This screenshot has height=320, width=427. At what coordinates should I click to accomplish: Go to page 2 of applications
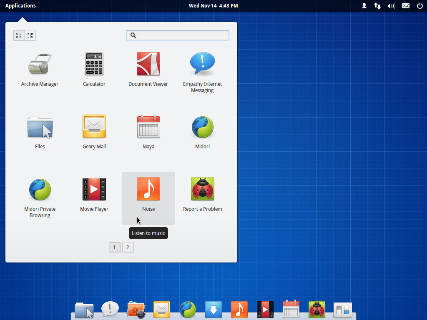coord(128,247)
